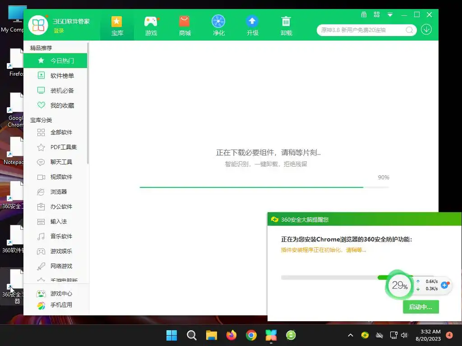Open the download manager arrow icon
The height and width of the screenshot is (346, 462).
(x=426, y=29)
